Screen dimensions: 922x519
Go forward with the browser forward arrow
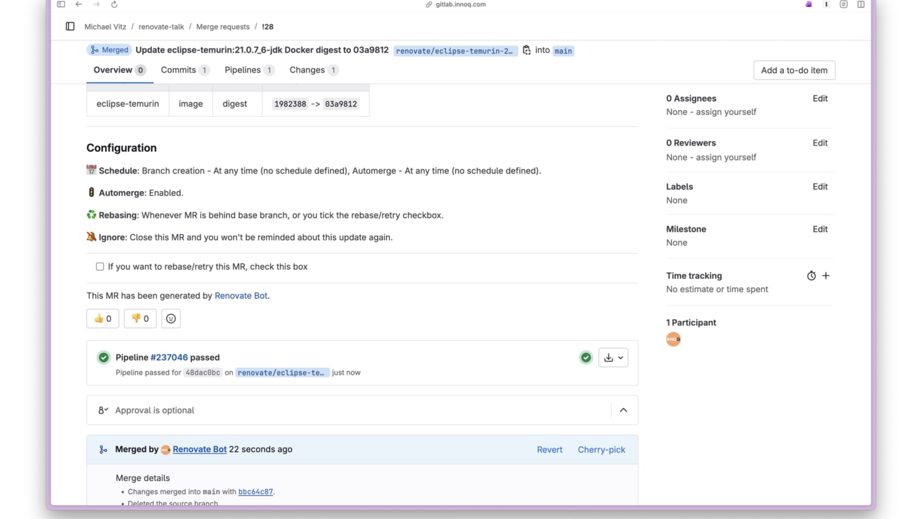(97, 5)
